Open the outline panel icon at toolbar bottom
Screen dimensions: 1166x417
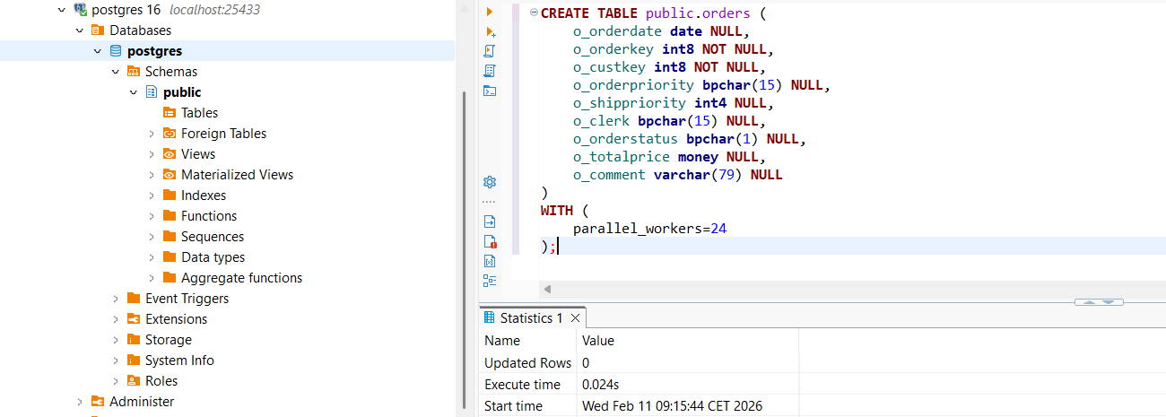click(490, 281)
